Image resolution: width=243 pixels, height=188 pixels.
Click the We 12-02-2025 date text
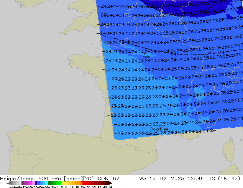(162, 179)
